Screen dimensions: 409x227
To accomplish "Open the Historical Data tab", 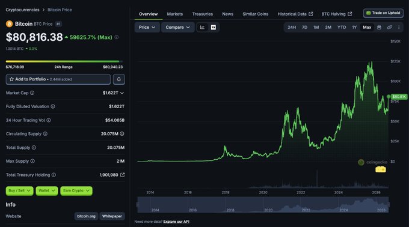I will click(x=295, y=14).
